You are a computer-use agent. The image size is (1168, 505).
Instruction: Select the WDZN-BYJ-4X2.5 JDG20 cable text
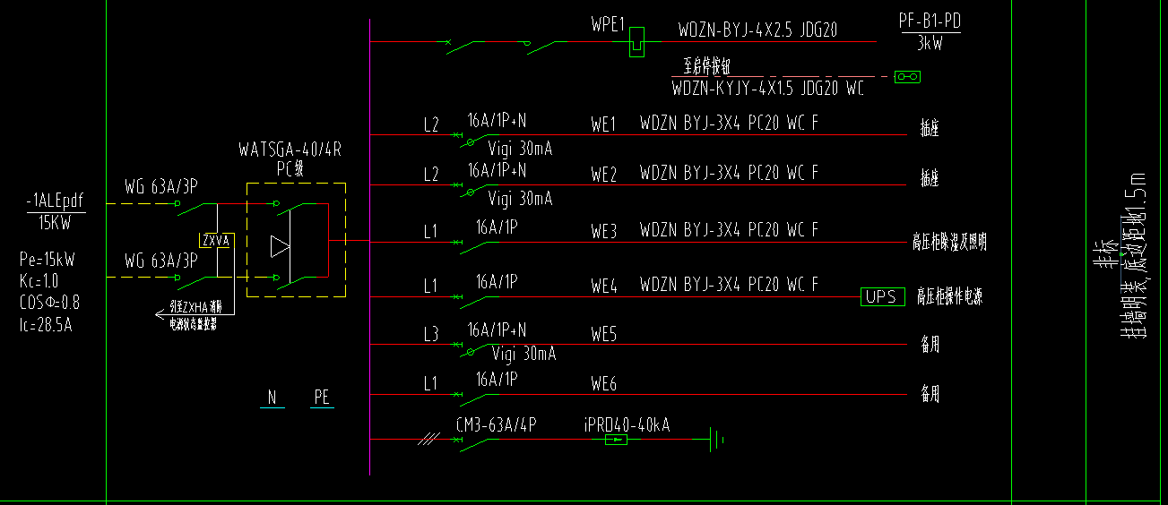click(x=758, y=30)
